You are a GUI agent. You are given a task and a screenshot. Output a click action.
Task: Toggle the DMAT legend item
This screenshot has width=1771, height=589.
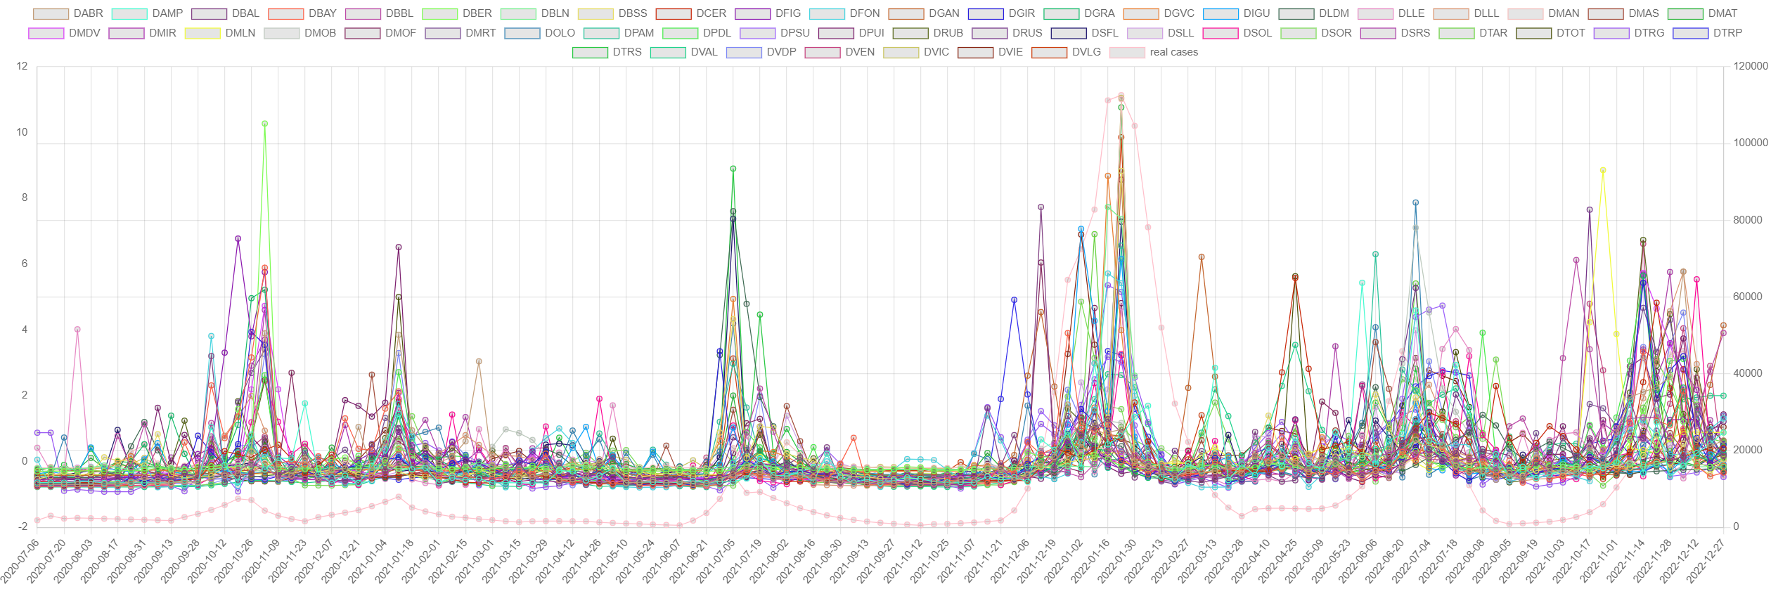coord(1701,13)
